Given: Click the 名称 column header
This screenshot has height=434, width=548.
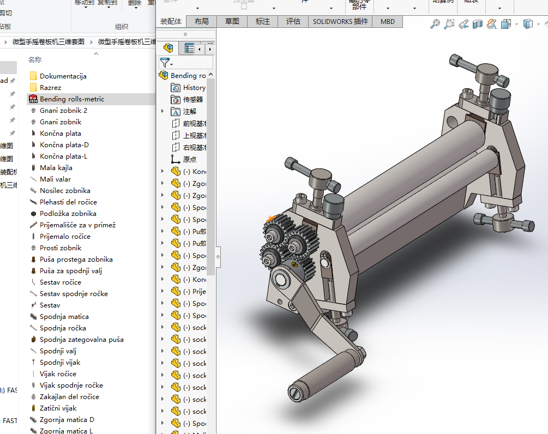Looking at the screenshot, I should point(35,60).
